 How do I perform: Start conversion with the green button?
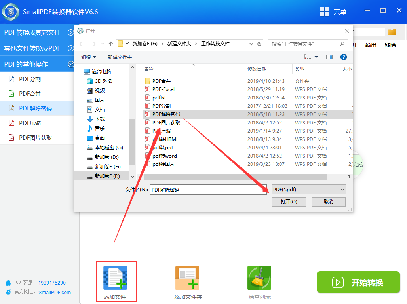(x=358, y=282)
